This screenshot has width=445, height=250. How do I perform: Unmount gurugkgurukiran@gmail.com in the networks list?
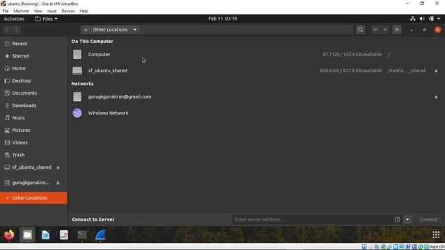click(436, 97)
